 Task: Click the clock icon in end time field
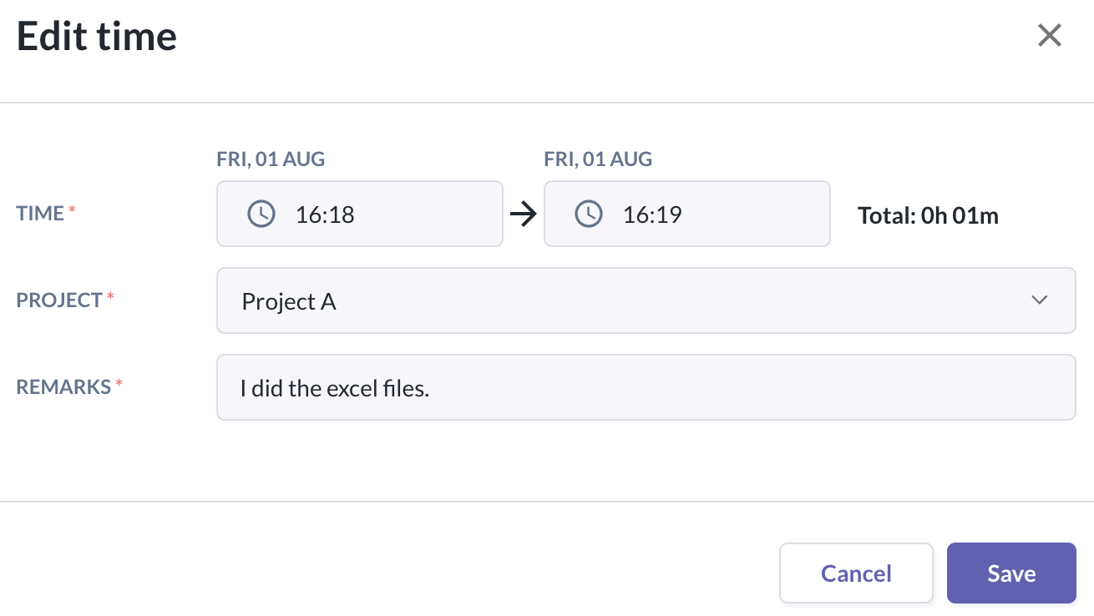tap(589, 215)
